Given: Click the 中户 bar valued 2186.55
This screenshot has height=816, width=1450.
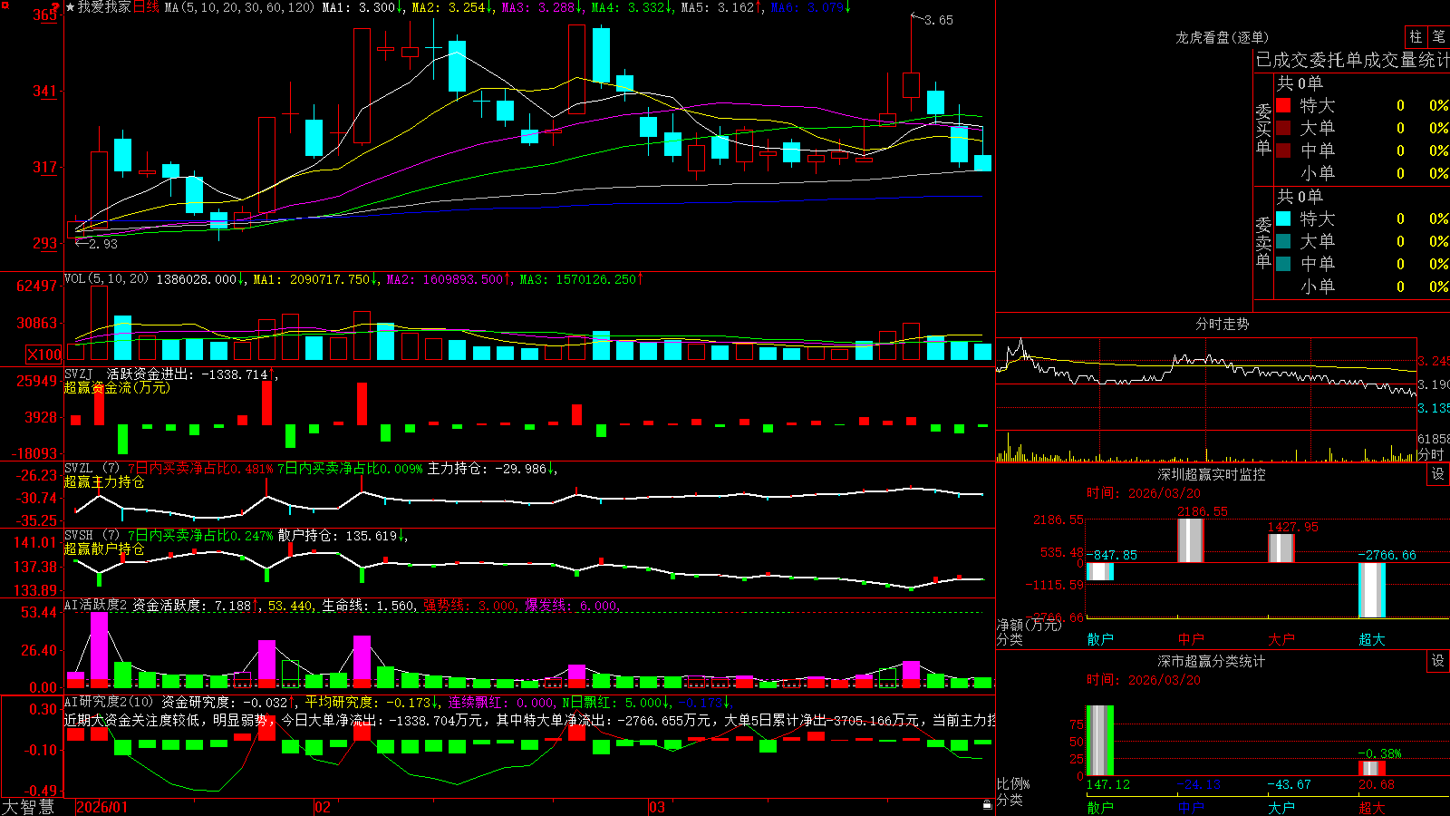Looking at the screenshot, I should 1191,540.
